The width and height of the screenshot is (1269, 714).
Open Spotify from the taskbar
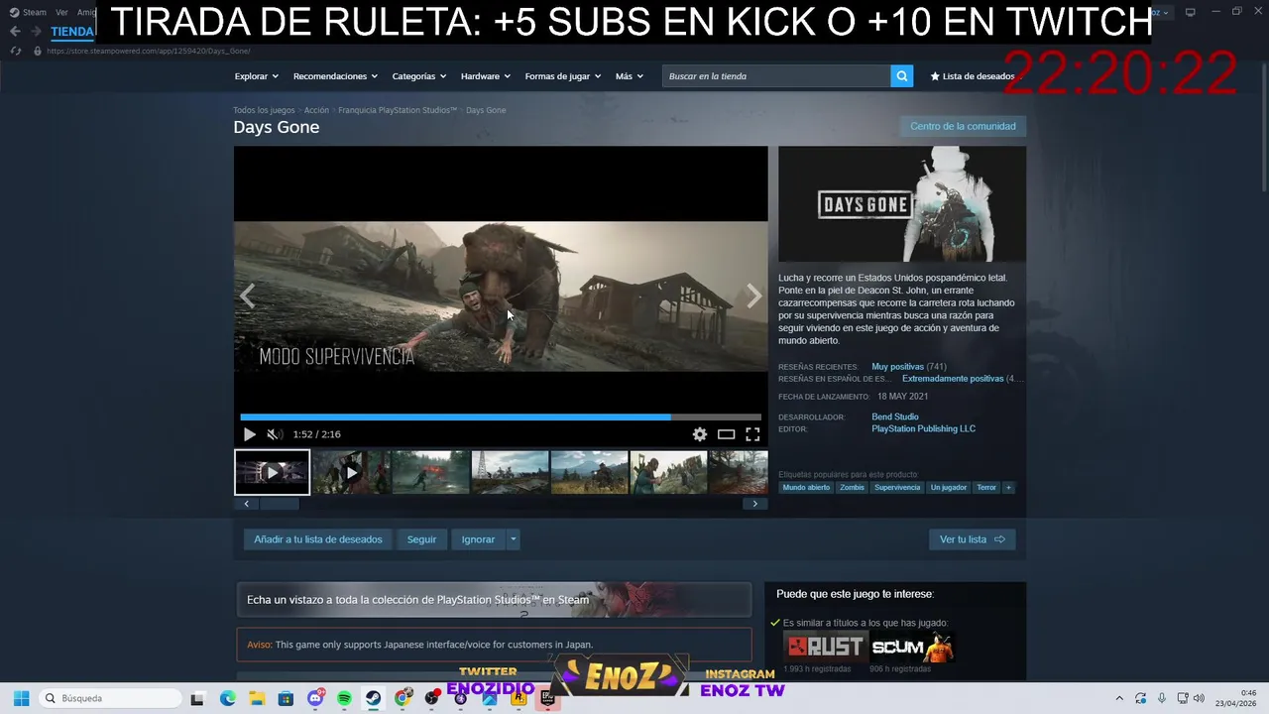pyautogui.click(x=344, y=698)
